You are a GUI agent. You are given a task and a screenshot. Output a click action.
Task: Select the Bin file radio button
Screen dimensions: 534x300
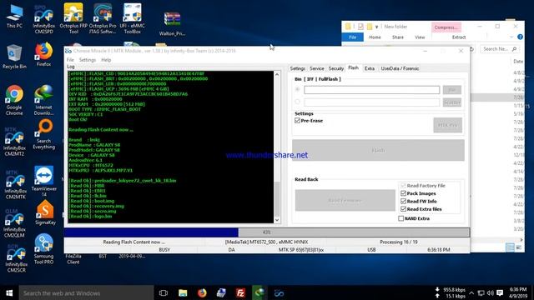coord(298,89)
